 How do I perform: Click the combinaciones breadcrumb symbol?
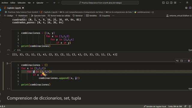(145, 12)
